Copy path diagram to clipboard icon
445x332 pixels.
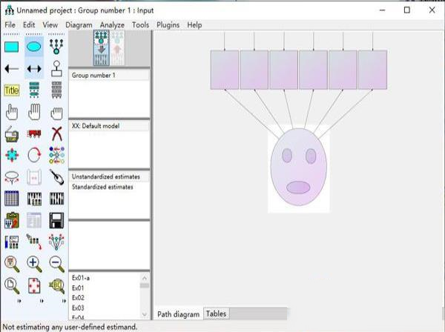coord(12,220)
